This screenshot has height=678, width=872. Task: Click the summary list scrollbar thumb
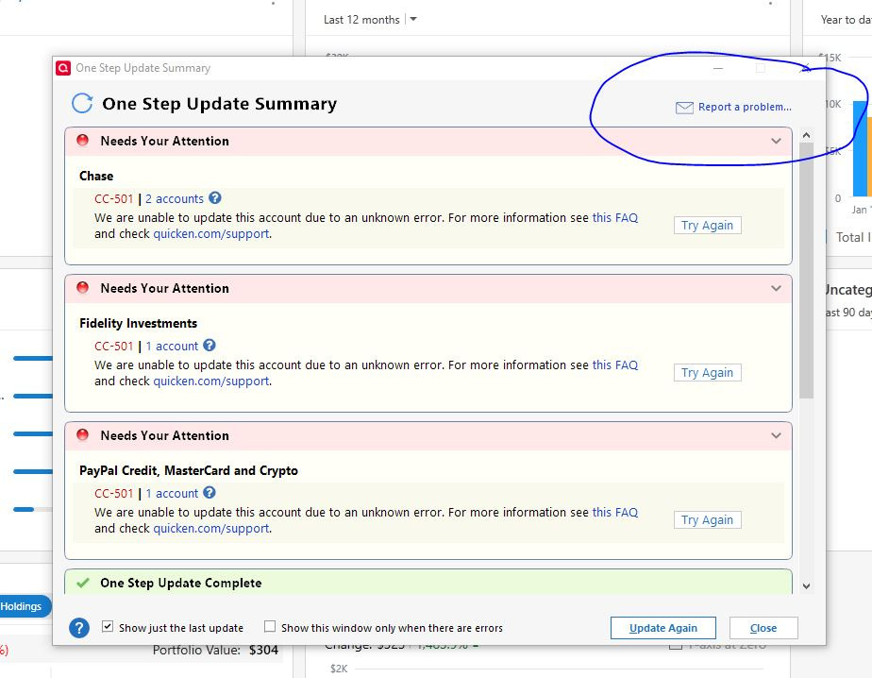(x=806, y=270)
